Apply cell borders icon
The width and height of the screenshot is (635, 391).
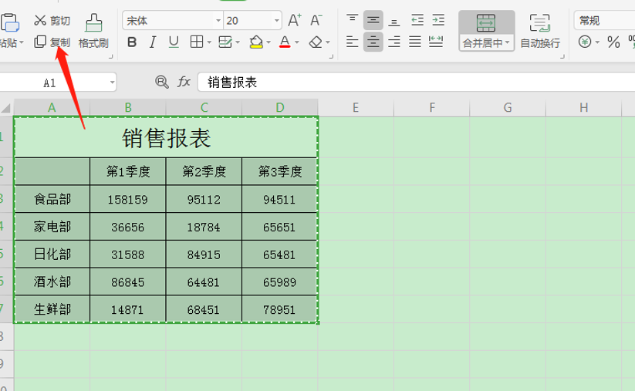[197, 42]
